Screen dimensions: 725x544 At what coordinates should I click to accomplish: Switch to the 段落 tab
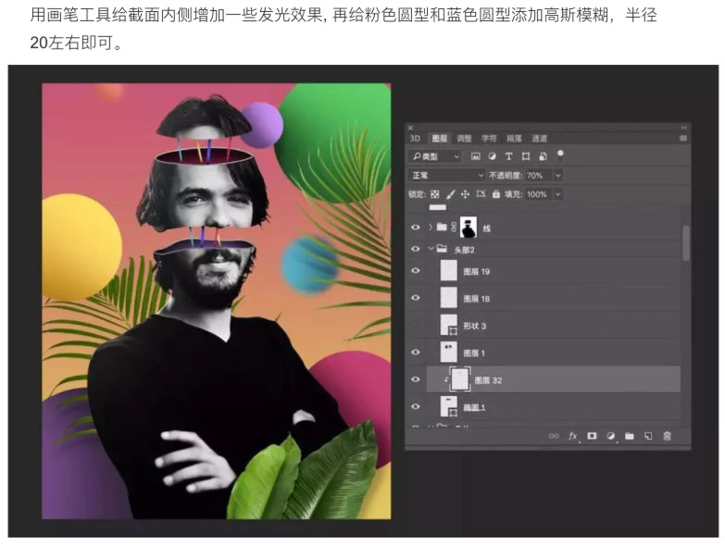(x=514, y=139)
